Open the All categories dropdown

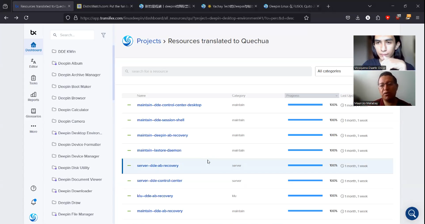[335, 71]
